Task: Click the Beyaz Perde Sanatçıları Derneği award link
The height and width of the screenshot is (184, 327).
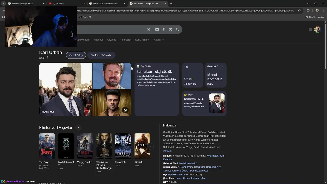Action: [192, 169]
